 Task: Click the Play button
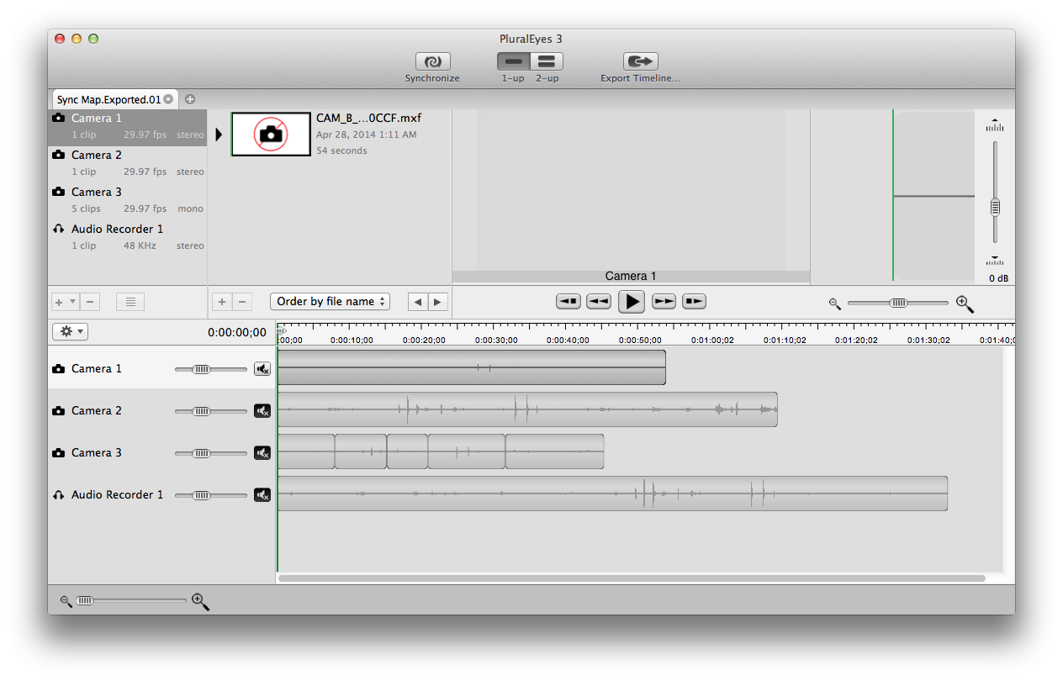(x=632, y=301)
